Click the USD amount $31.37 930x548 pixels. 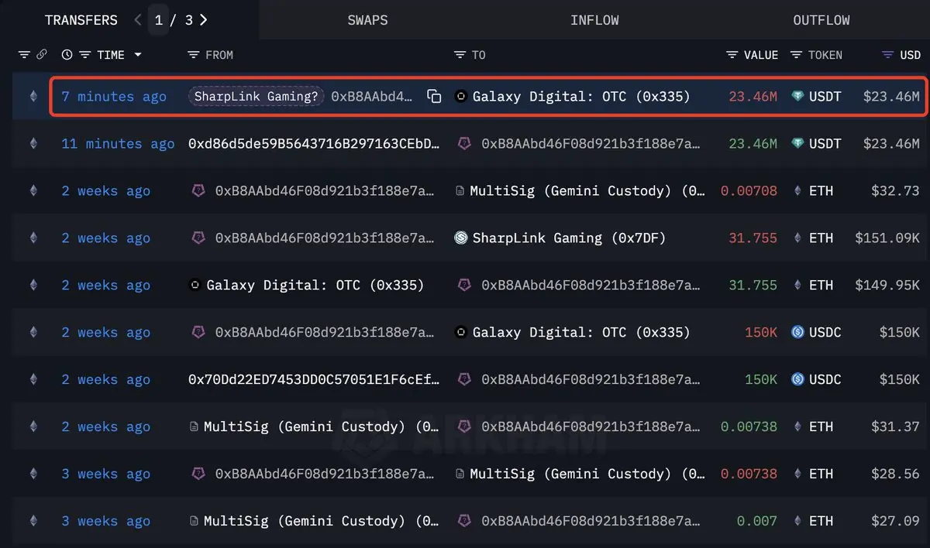coord(895,427)
